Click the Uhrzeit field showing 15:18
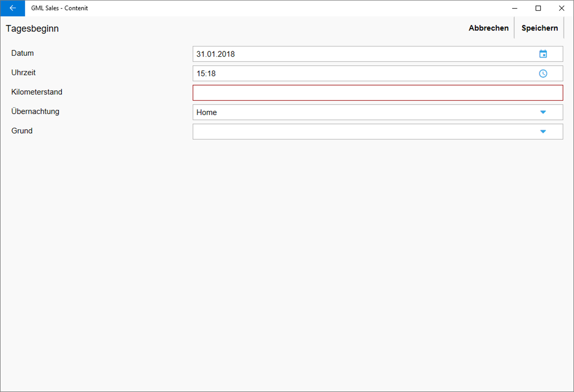Image resolution: width=574 pixels, height=392 pixels. tap(378, 74)
